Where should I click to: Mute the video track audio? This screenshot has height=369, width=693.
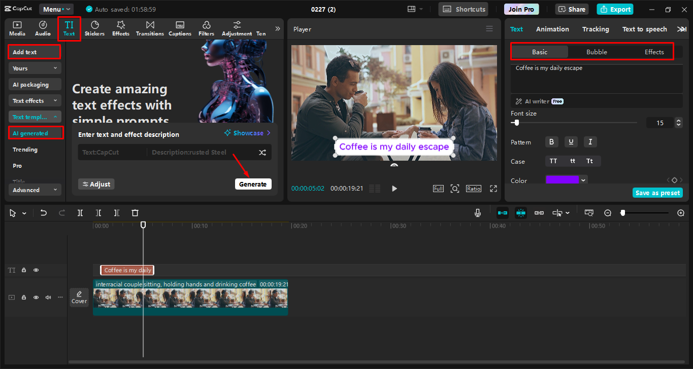coord(48,297)
